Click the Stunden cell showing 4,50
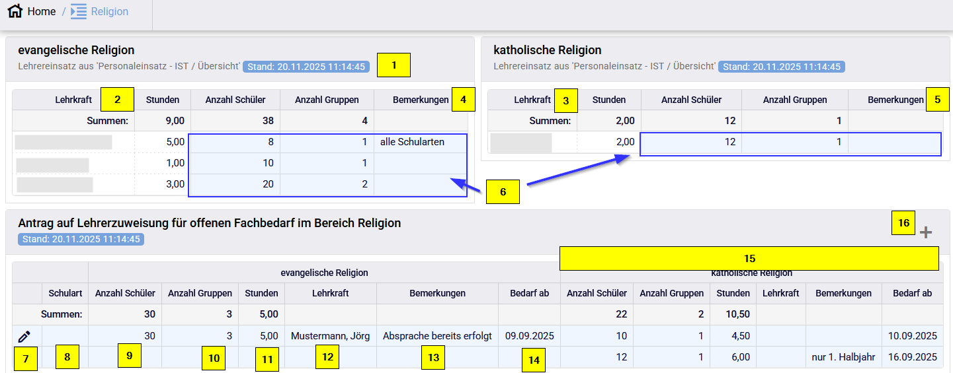 [x=732, y=336]
